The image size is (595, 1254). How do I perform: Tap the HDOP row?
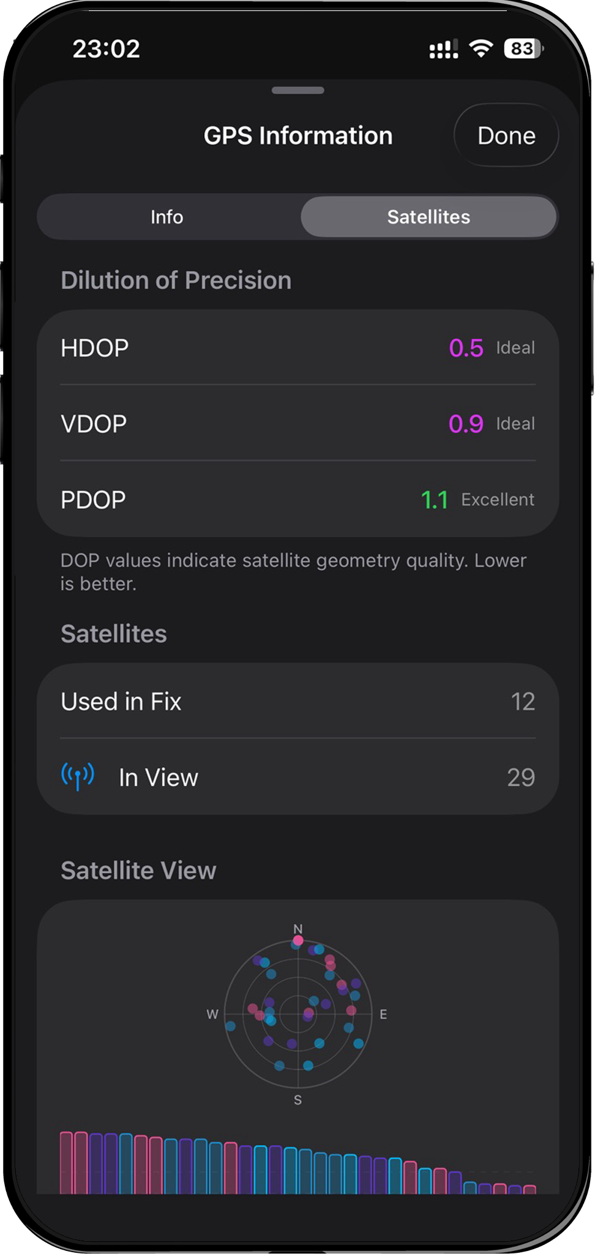(298, 348)
